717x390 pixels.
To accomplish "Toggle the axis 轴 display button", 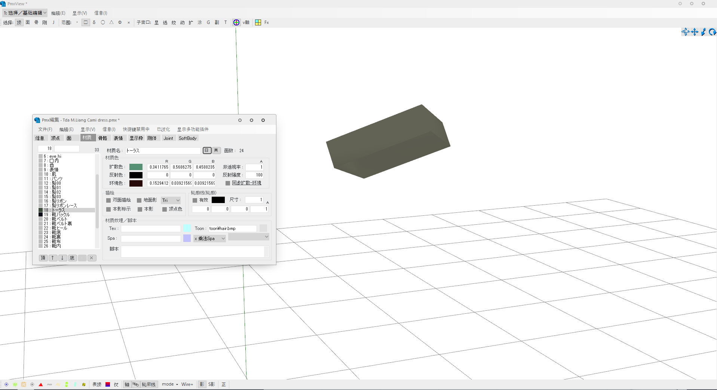I will [127, 384].
